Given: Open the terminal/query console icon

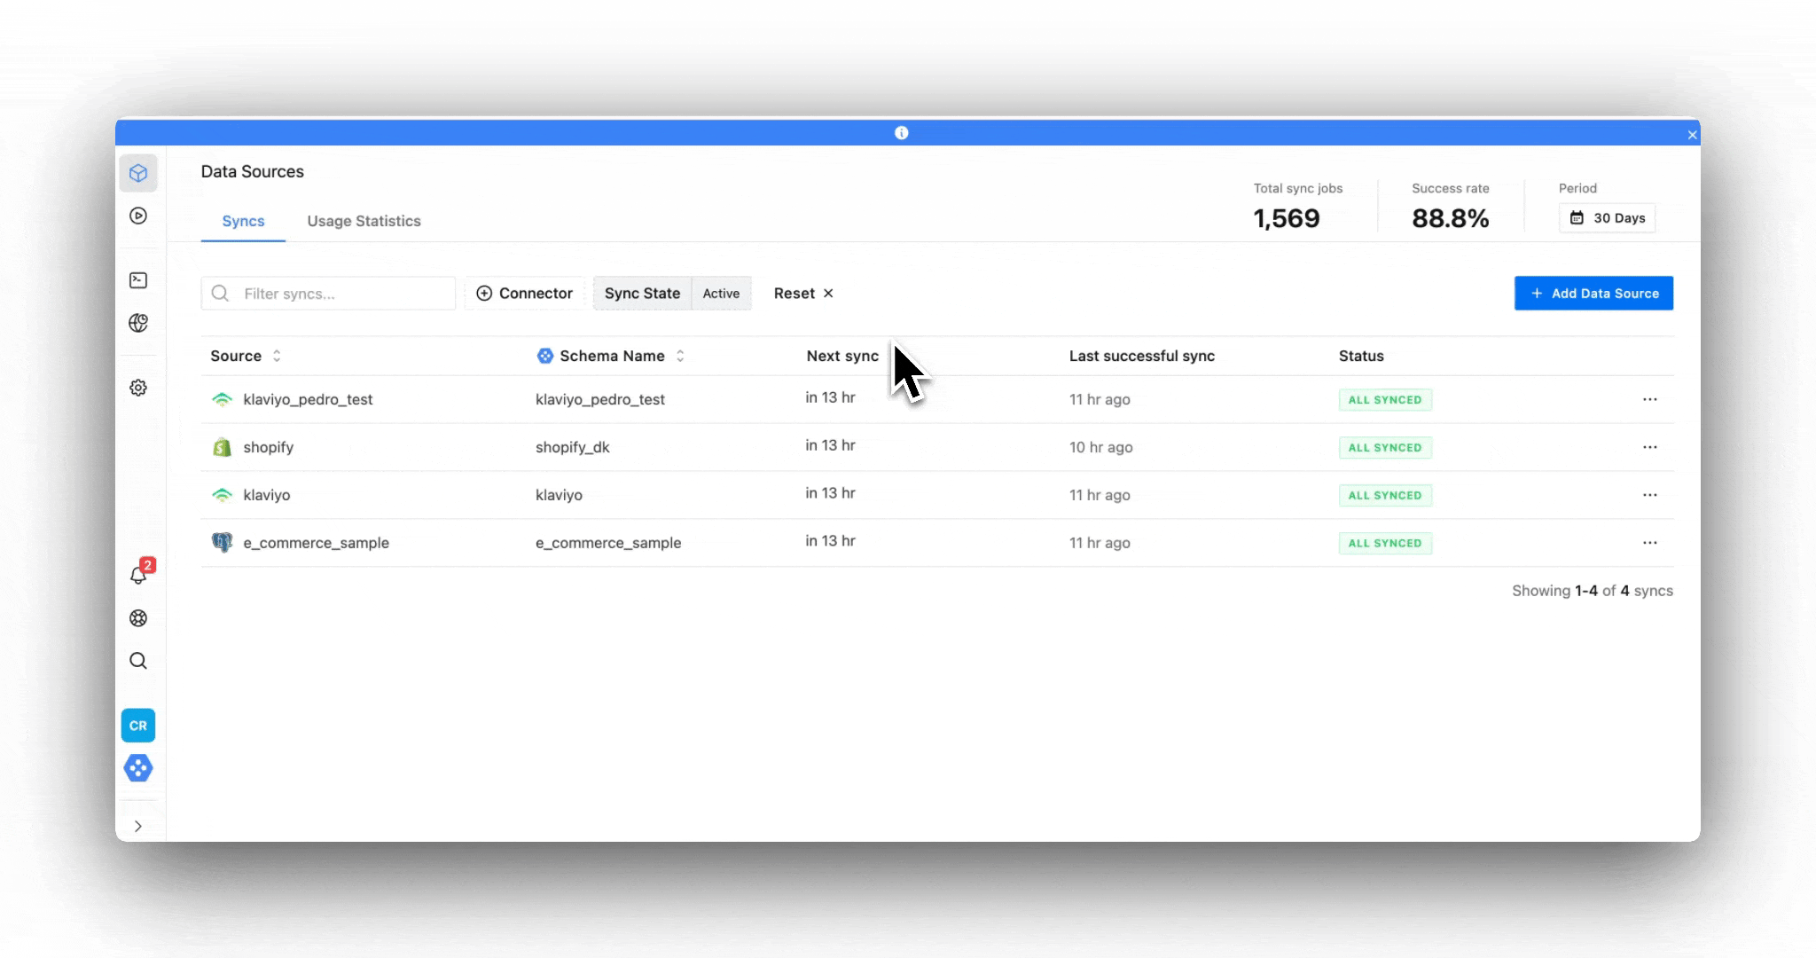Looking at the screenshot, I should [138, 280].
